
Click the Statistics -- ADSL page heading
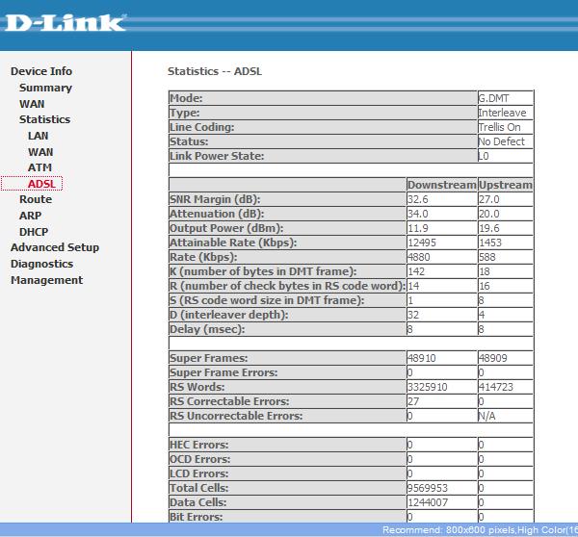pos(215,71)
